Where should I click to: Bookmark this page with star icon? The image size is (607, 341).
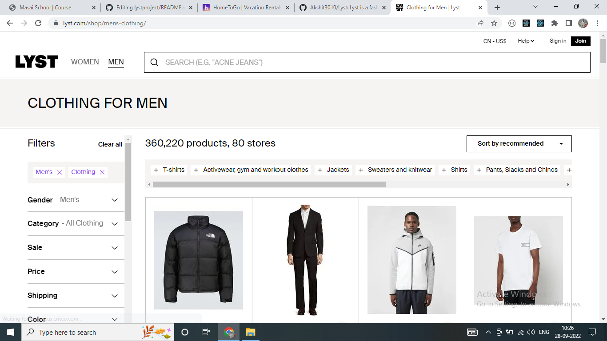[x=494, y=23]
